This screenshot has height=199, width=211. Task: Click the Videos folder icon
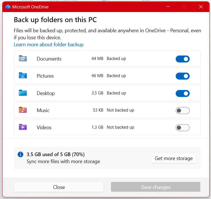[23, 127]
